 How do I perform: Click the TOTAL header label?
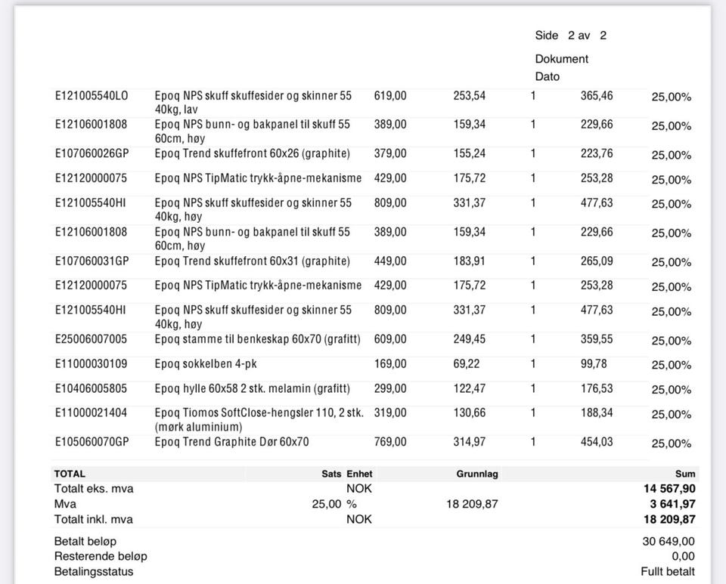pyautogui.click(x=70, y=474)
